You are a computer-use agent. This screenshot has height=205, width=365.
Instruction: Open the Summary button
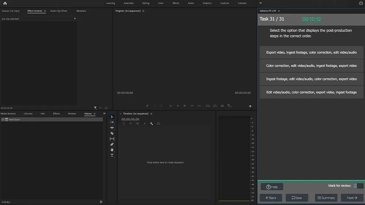[x=326, y=198]
